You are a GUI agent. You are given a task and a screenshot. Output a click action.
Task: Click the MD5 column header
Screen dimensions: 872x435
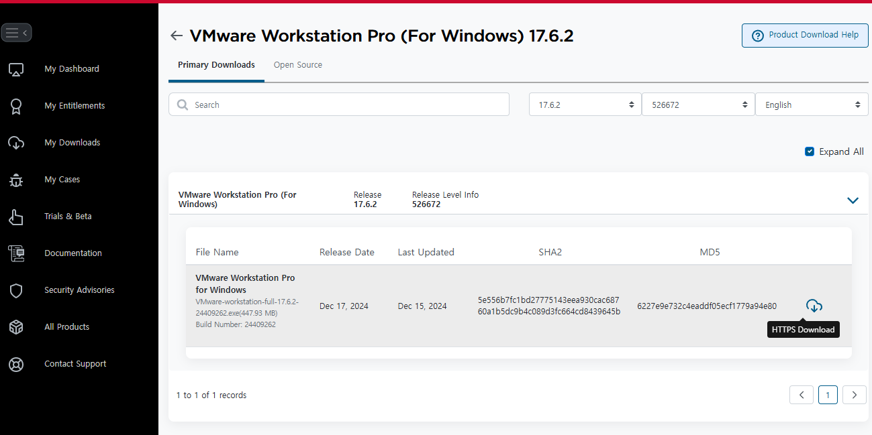pos(710,252)
